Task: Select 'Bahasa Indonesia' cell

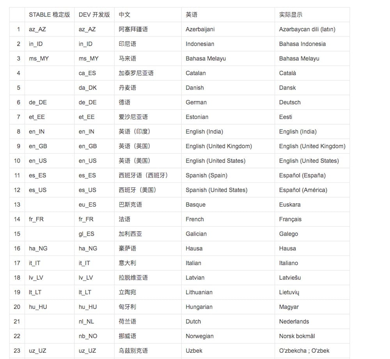Action: point(312,44)
